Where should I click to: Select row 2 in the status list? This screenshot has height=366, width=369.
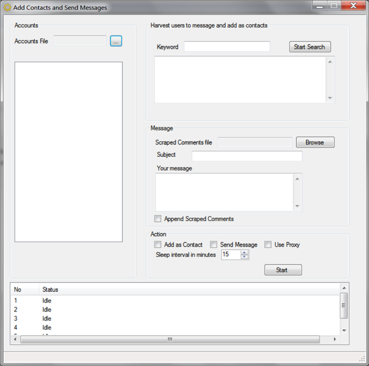(x=47, y=310)
